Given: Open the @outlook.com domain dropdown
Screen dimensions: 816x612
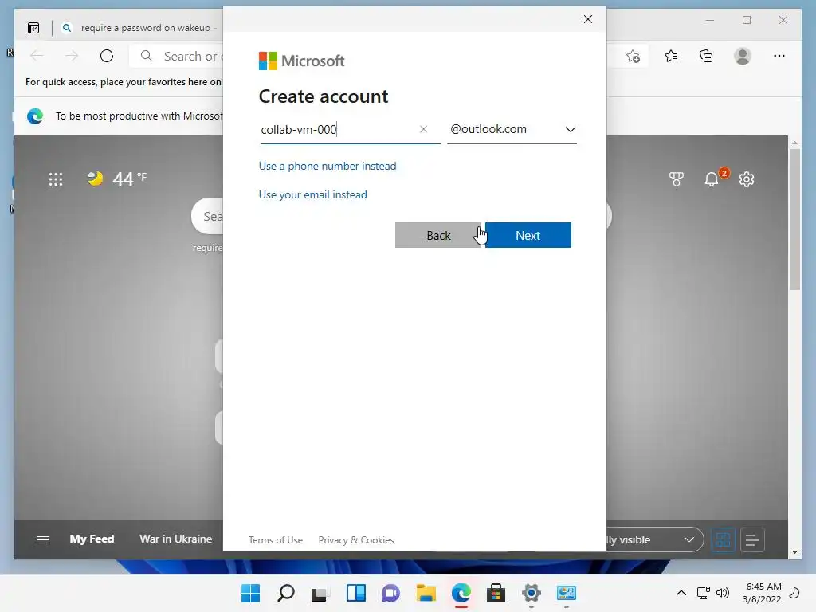Looking at the screenshot, I should [512, 129].
